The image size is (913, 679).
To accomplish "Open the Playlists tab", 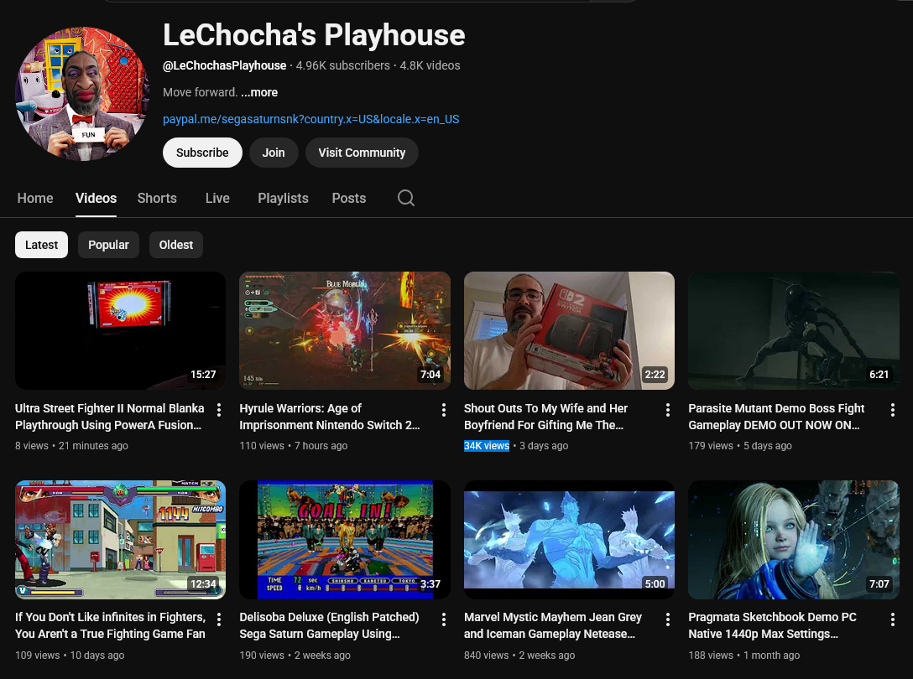I will [283, 198].
